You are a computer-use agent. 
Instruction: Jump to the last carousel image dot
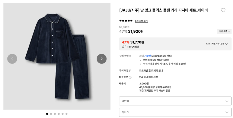[66, 114]
